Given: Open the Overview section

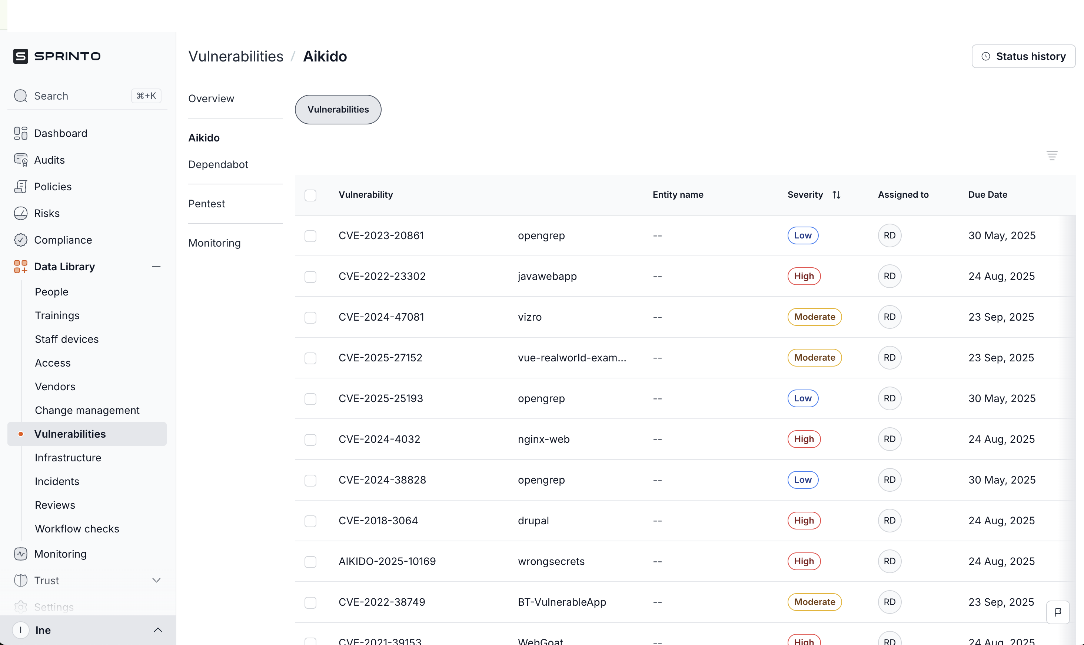Looking at the screenshot, I should (x=211, y=98).
